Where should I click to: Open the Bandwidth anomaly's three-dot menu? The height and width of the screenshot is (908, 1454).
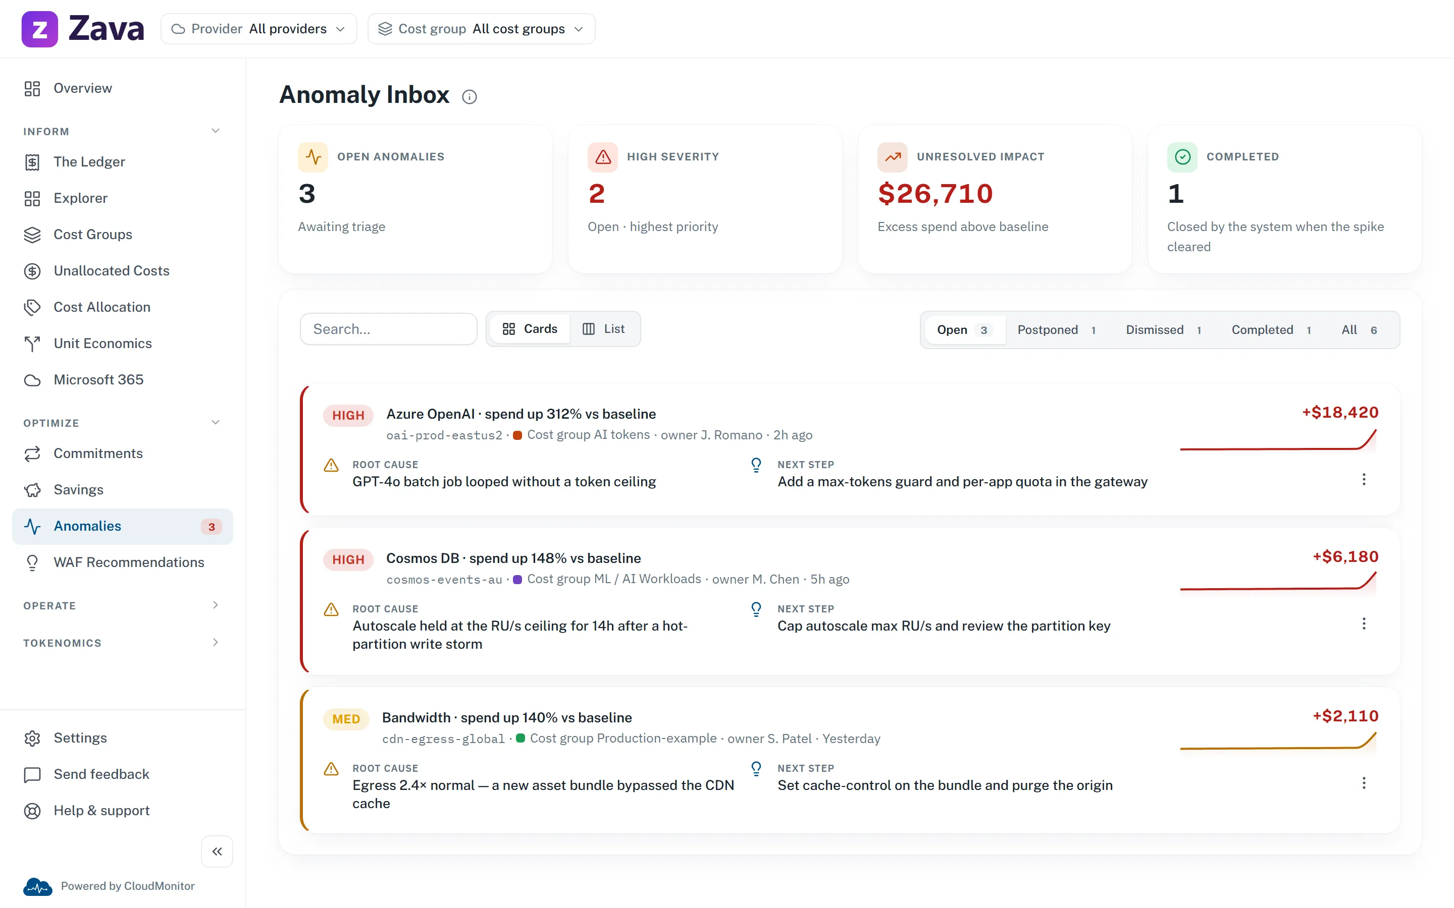click(1364, 783)
